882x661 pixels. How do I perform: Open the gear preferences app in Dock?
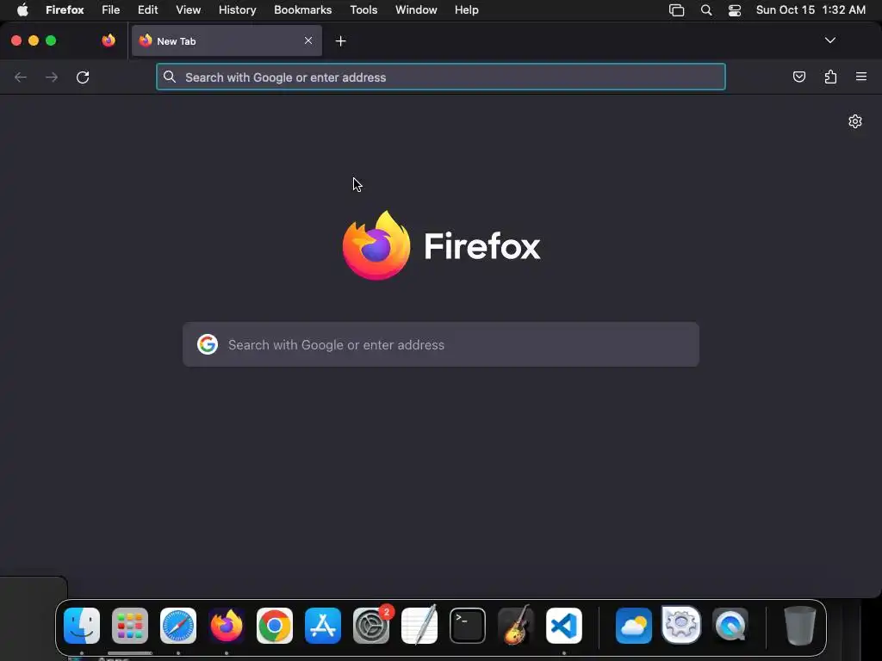tap(681, 625)
